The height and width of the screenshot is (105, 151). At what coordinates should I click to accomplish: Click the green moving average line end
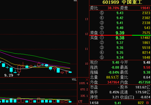(69, 63)
